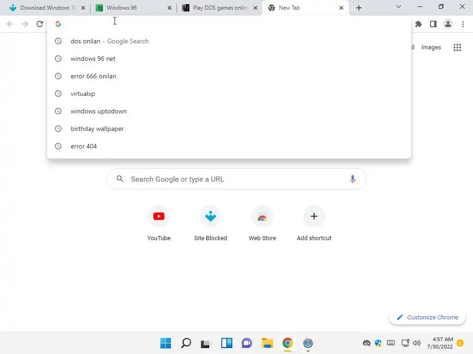This screenshot has height=354, width=473.
Task: Click the address bar text field
Action: click(x=229, y=24)
